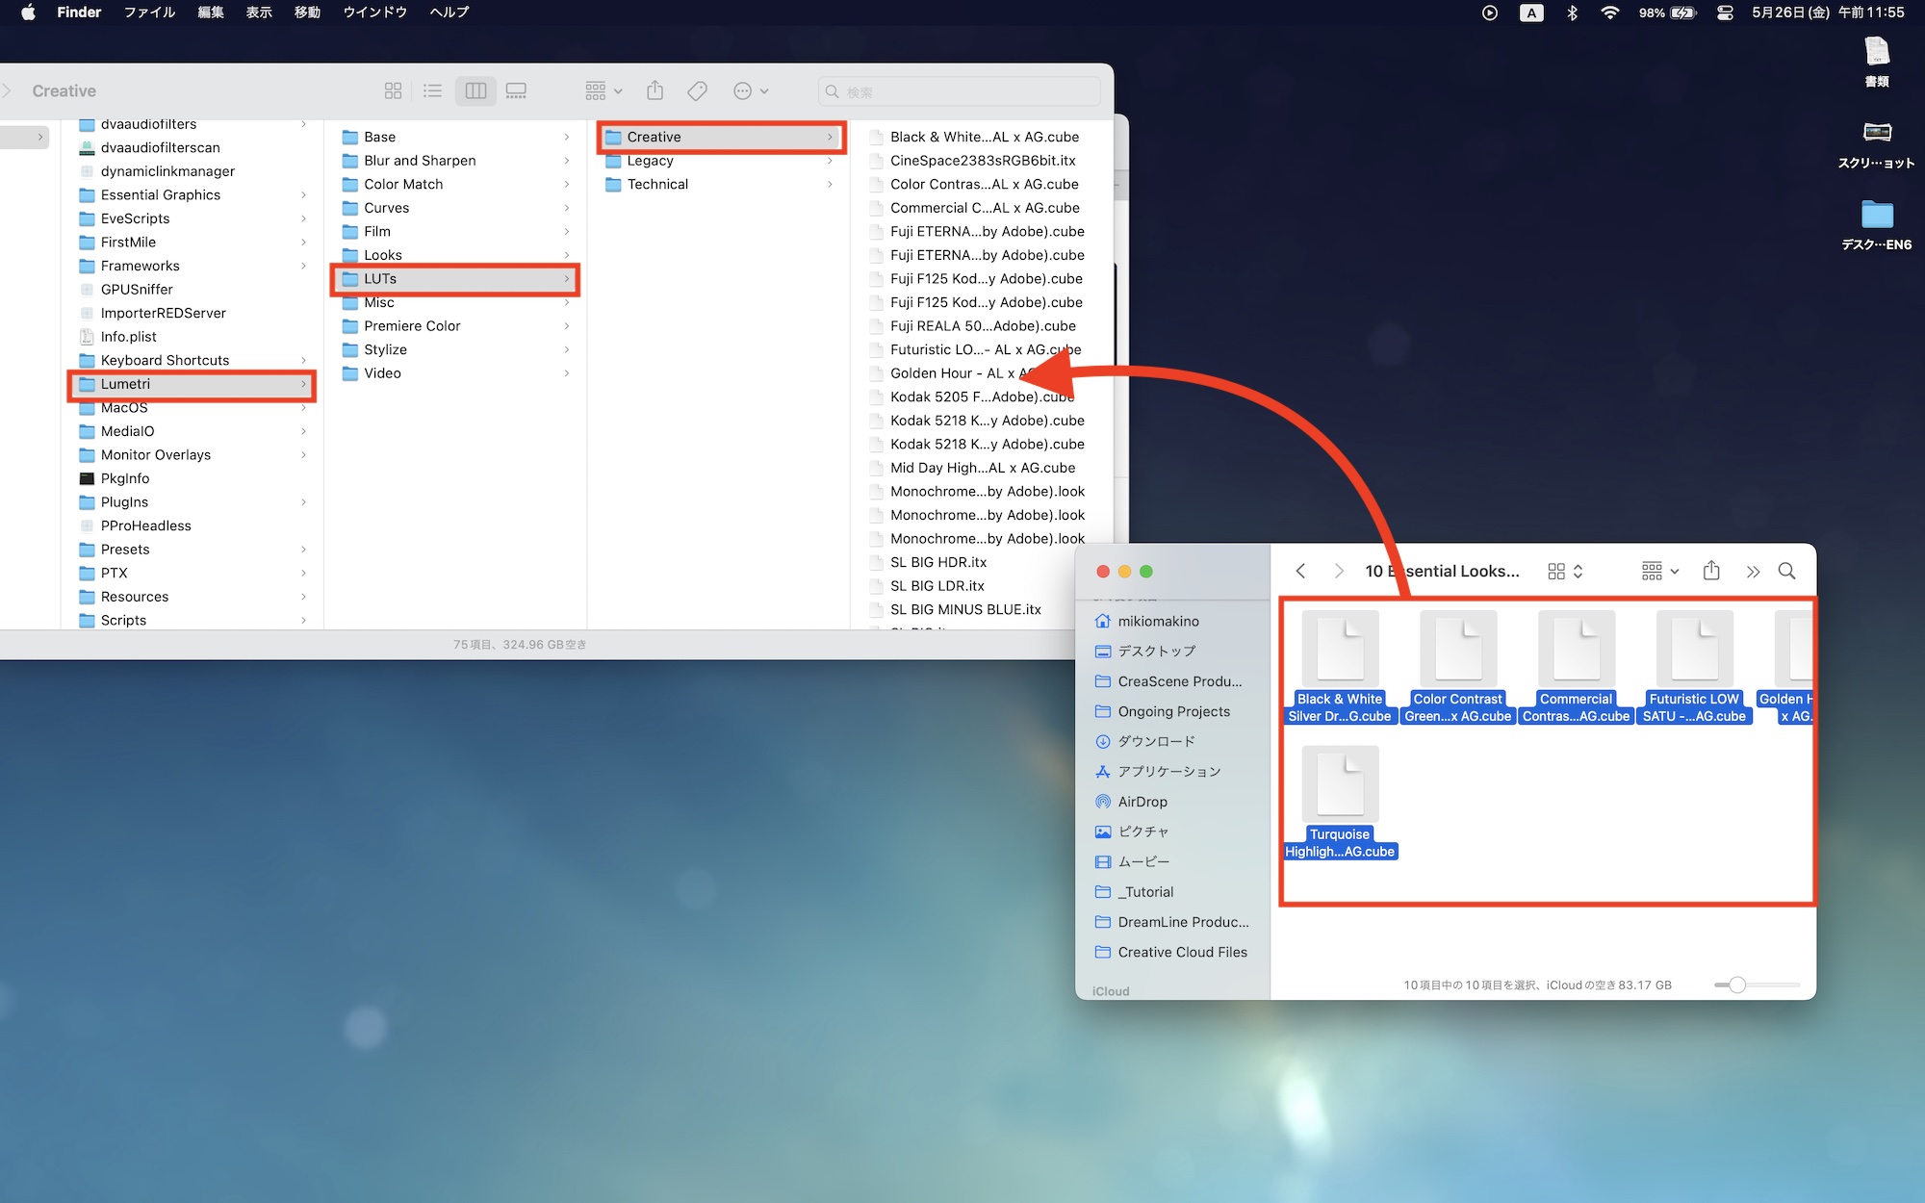
Task: Toggle icon view switcher in Essential Looks window
Action: (x=1564, y=571)
